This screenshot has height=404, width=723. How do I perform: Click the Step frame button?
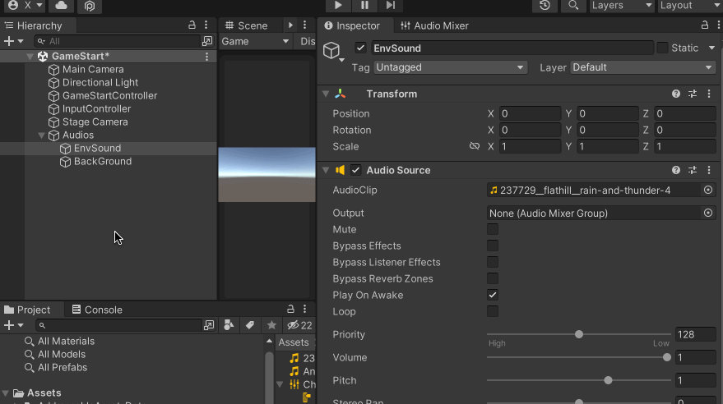(x=391, y=6)
